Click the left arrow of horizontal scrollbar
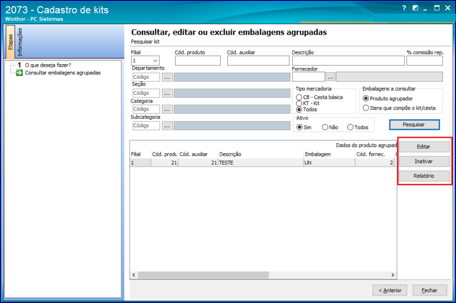 pos(134,275)
